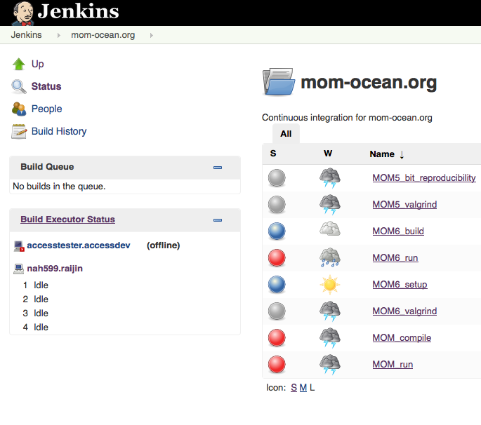This screenshot has width=481, height=425.
Task: Click executor '3 Idle' row
Action: click(36, 313)
